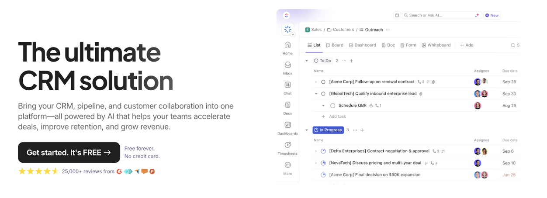Expand the Delta Enterprises task subtasks
547x198 pixels.
click(x=316, y=151)
